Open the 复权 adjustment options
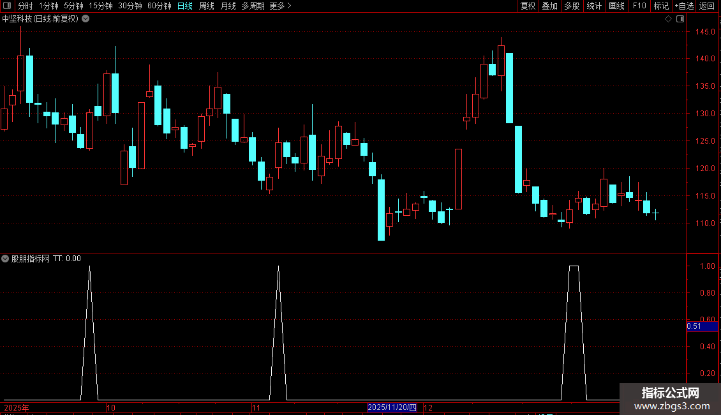The height and width of the screenshot is (415, 721). tap(528, 6)
